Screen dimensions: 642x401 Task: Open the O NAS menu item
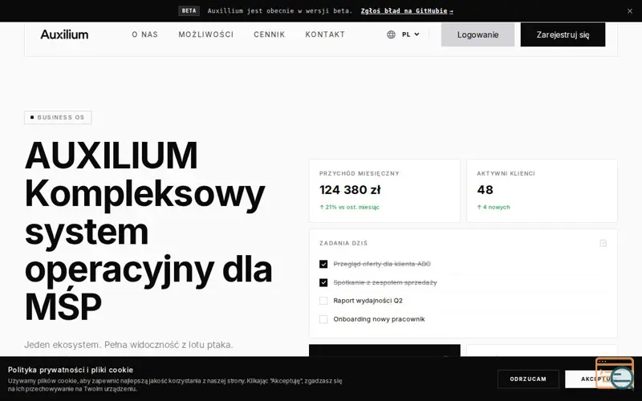point(145,34)
